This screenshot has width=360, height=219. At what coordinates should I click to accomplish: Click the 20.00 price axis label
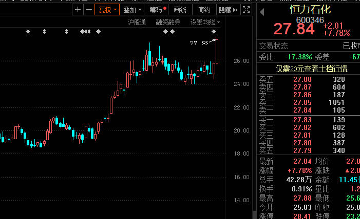tap(241, 130)
